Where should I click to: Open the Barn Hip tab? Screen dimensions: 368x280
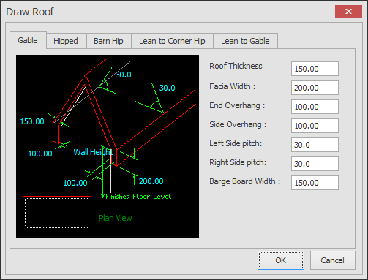tap(109, 41)
